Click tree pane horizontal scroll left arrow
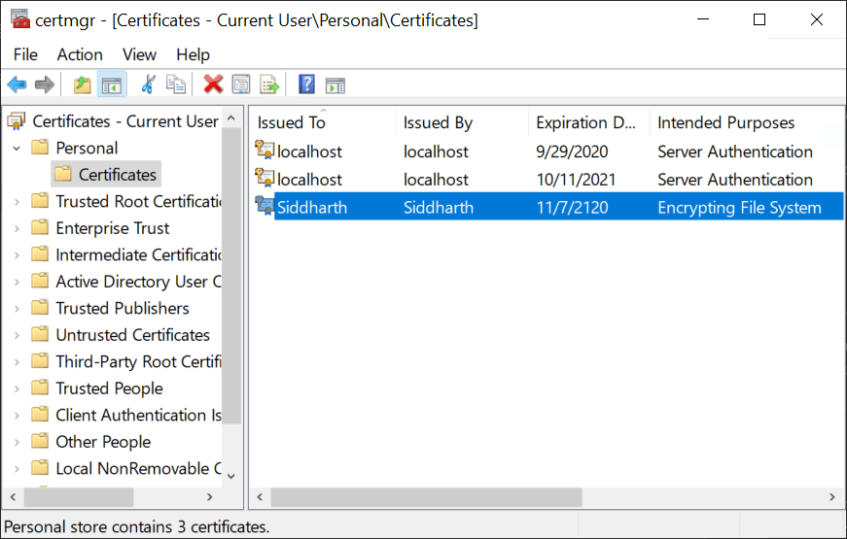The height and width of the screenshot is (539, 847). point(14,497)
